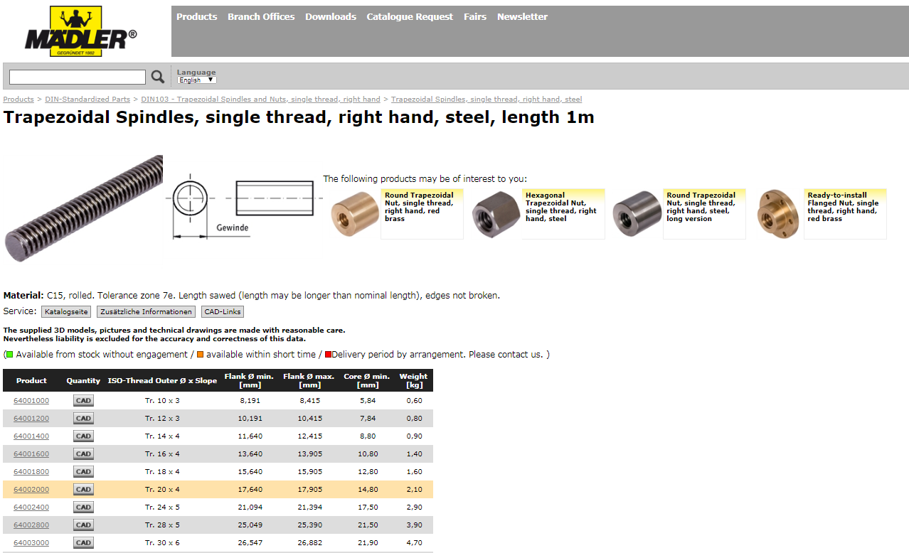
Task: Click the Product column header
Action: tap(31, 381)
